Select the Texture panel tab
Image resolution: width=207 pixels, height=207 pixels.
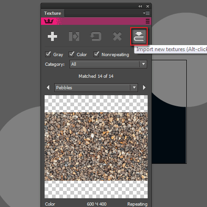[x=52, y=13]
